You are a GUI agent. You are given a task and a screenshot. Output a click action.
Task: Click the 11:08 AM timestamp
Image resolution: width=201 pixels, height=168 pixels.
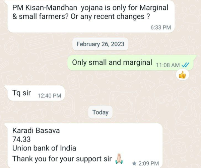pyautogui.click(x=168, y=65)
